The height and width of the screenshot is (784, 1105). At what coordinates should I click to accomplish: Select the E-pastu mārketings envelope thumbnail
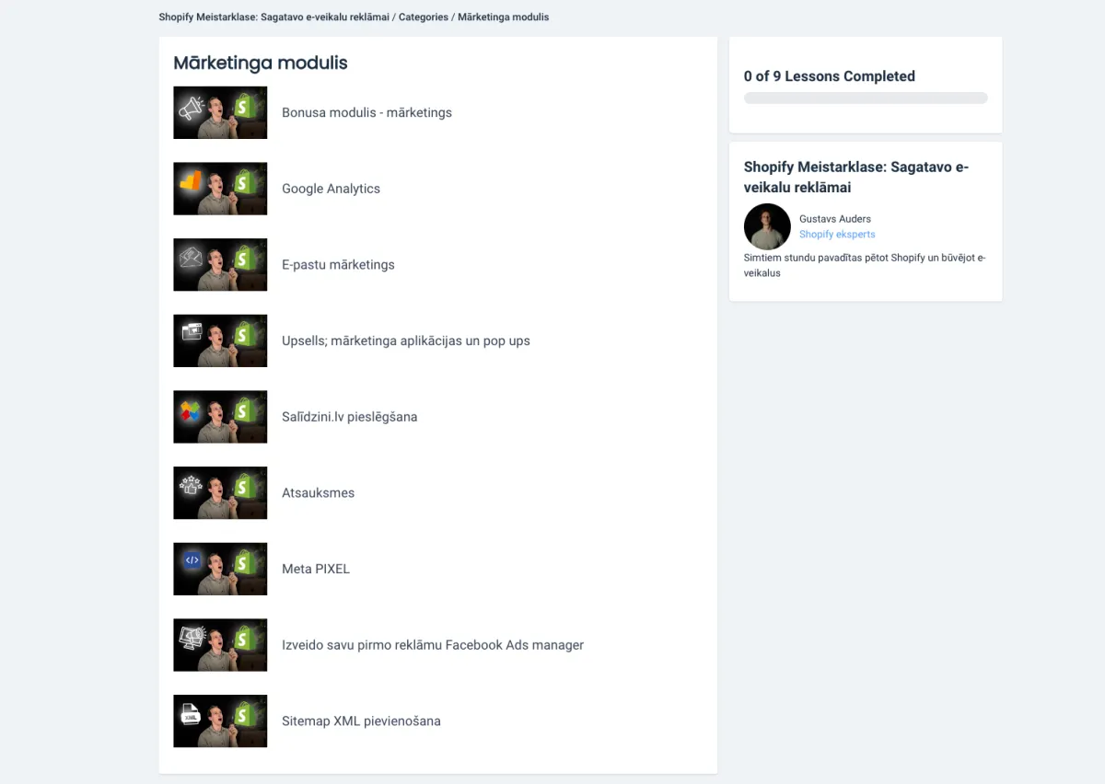tap(220, 265)
